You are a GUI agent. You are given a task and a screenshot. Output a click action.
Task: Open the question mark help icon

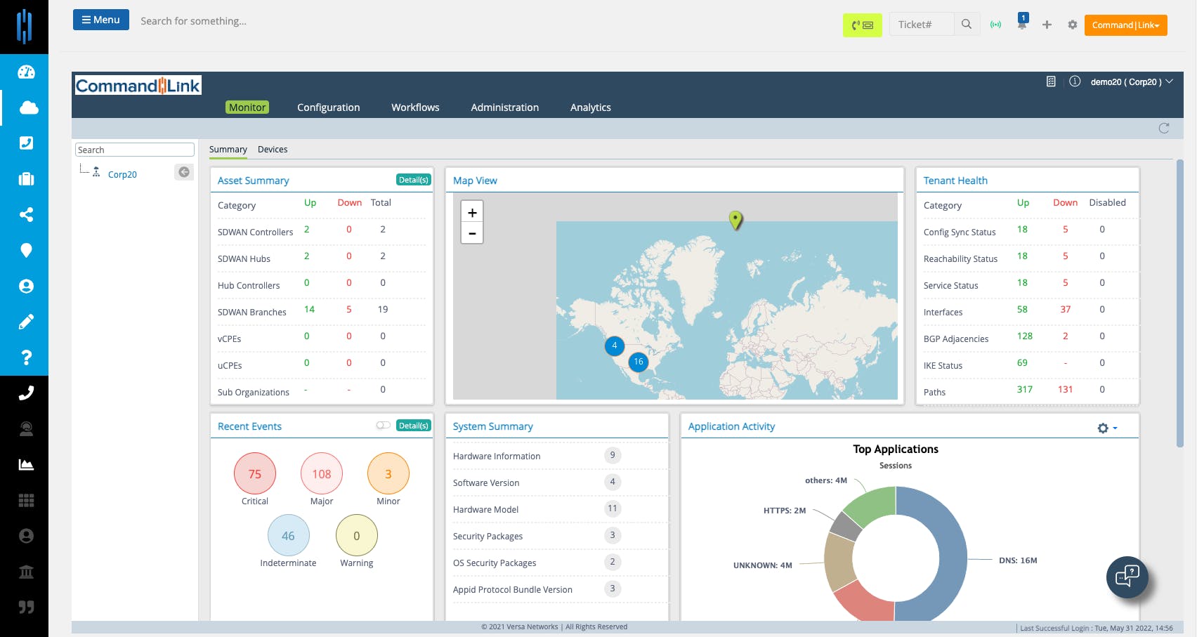coord(26,357)
